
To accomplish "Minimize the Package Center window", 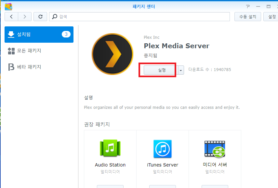I will pos(258,7).
